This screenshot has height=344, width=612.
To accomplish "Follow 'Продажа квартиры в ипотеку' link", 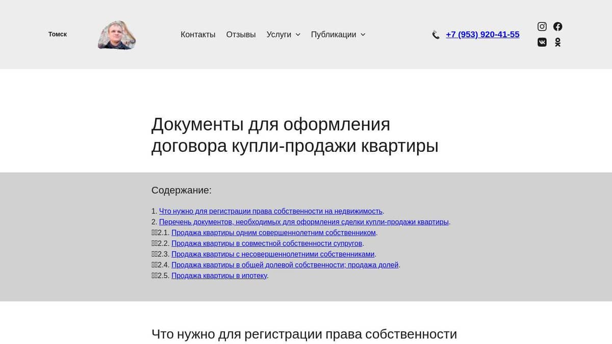I will 219,276.
